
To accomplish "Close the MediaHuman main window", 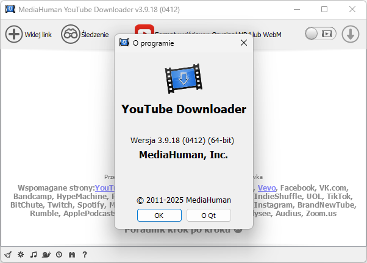I will 352,9.
